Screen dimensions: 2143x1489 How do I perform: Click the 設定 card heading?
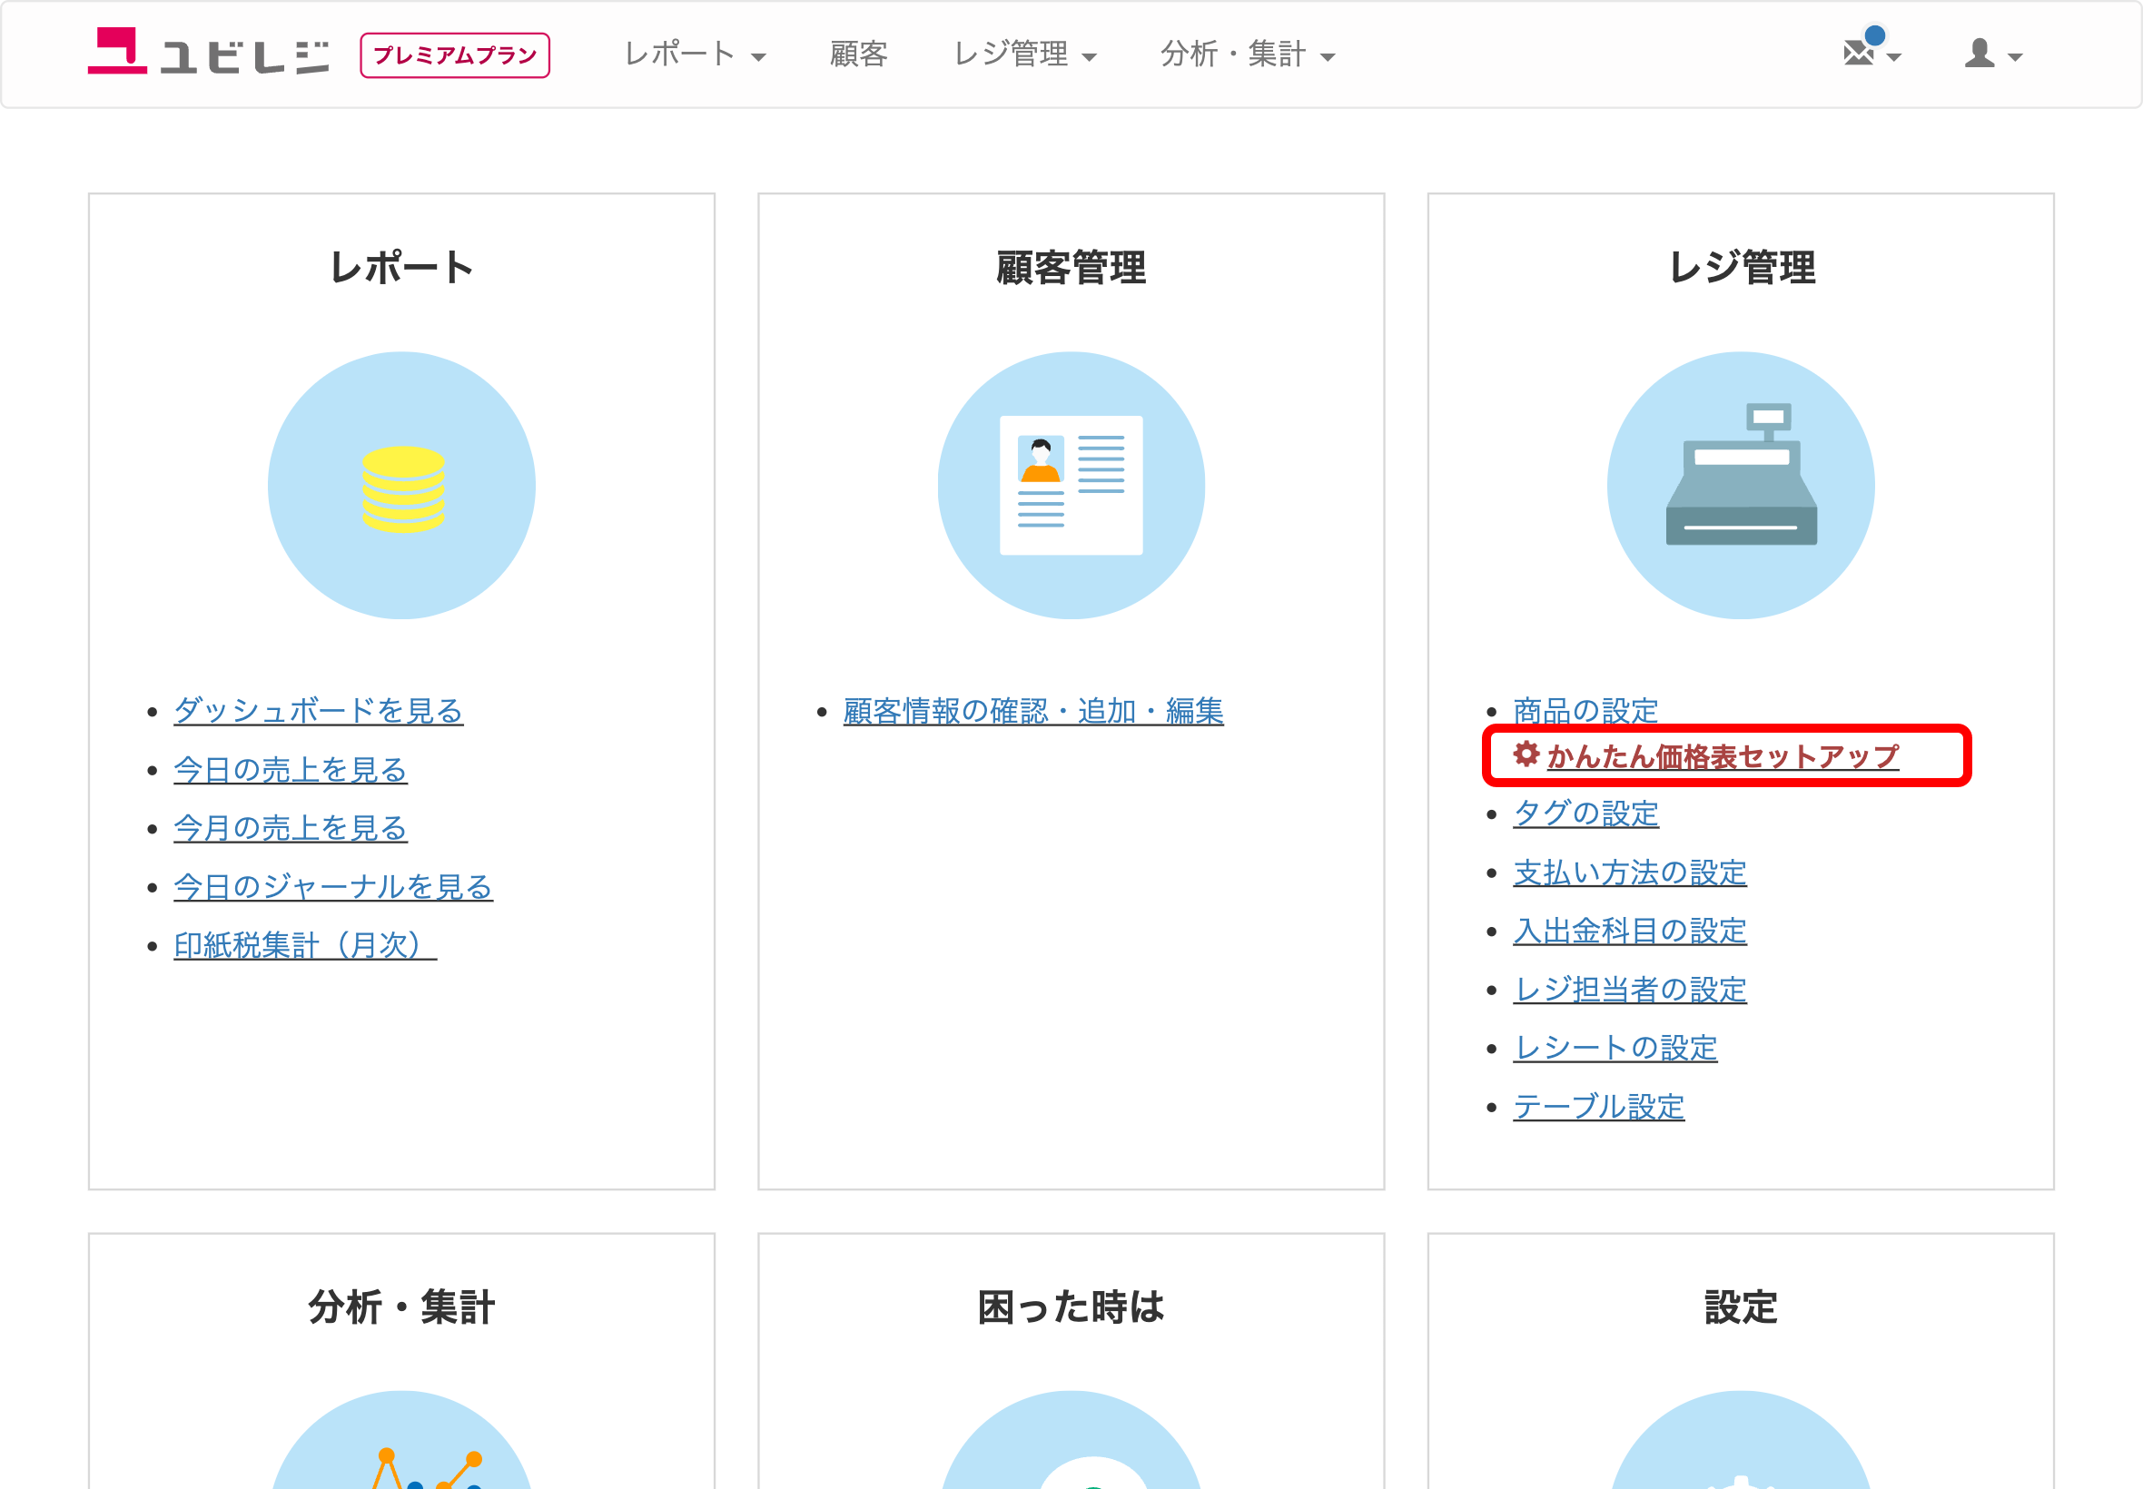[1741, 1307]
